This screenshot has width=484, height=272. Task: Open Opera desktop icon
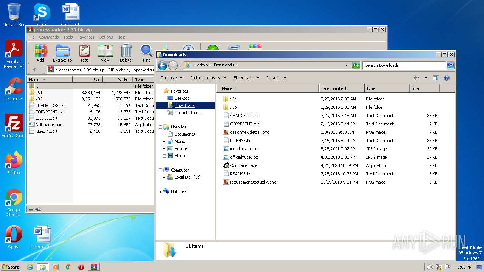[x=14, y=237]
